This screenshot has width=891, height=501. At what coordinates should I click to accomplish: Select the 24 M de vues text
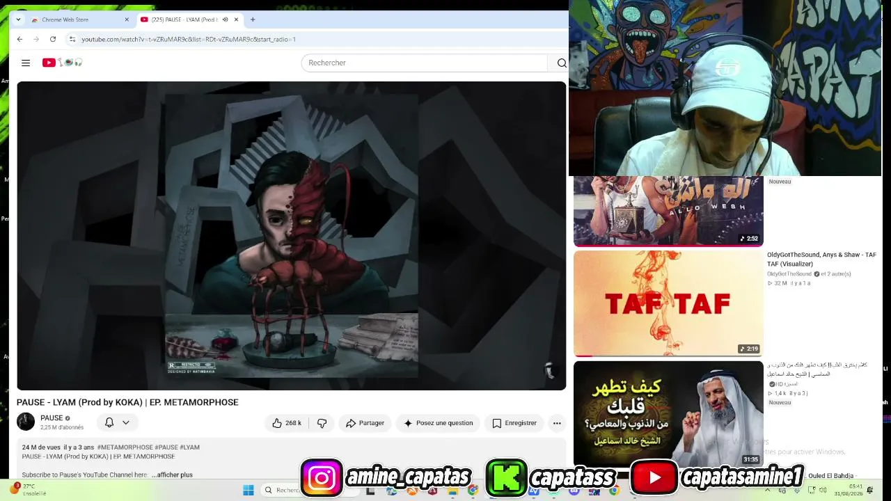(x=41, y=447)
